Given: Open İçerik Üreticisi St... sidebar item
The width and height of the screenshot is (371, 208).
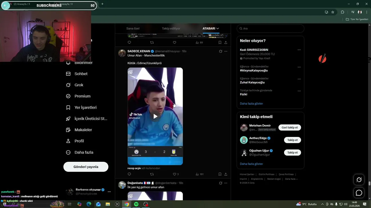Looking at the screenshot, I should (87, 119).
